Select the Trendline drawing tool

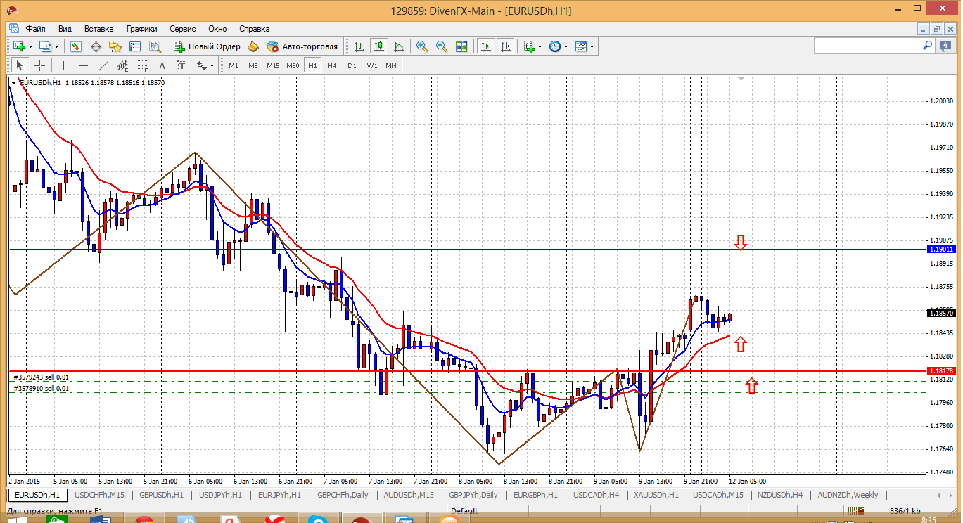[x=103, y=65]
